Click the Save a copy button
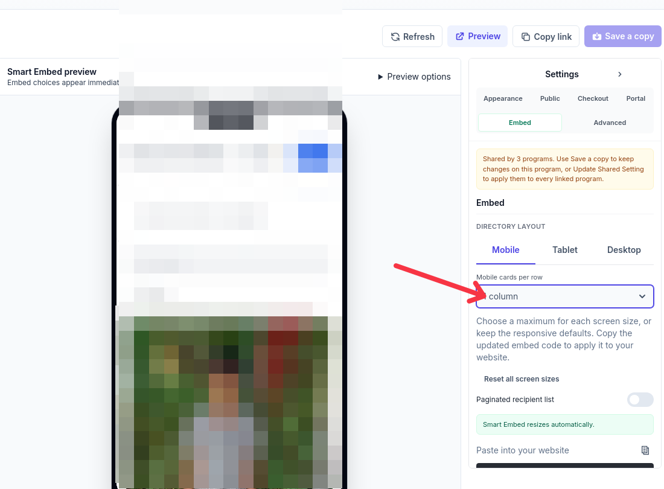 (622, 36)
